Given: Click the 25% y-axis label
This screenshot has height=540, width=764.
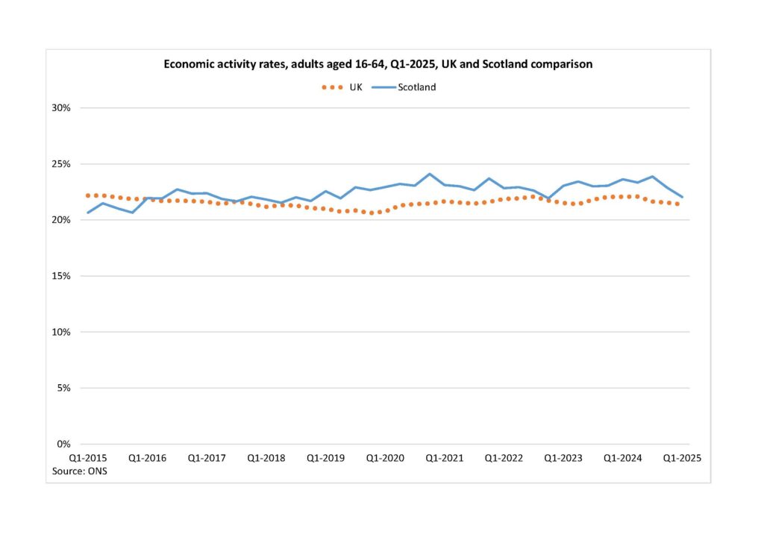Looking at the screenshot, I should 61,164.
